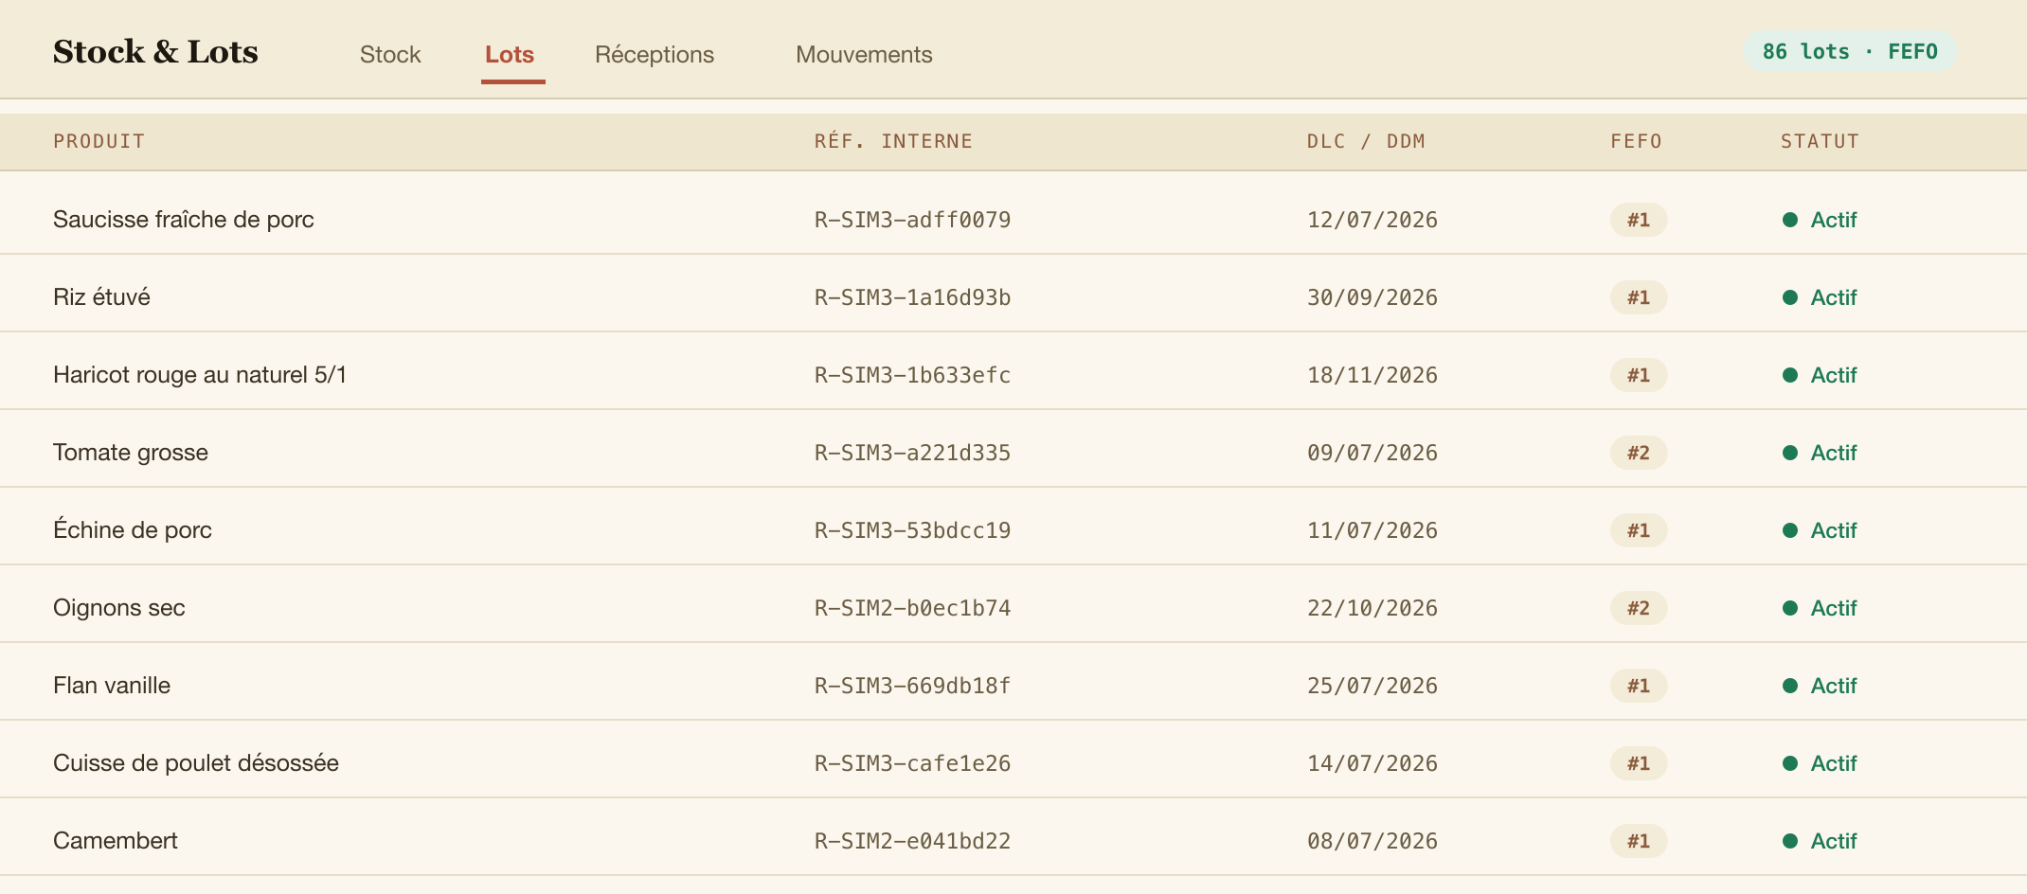This screenshot has height=894, width=2027.
Task: Click the Actif status of Flan vanille
Action: pyautogui.click(x=1820, y=686)
